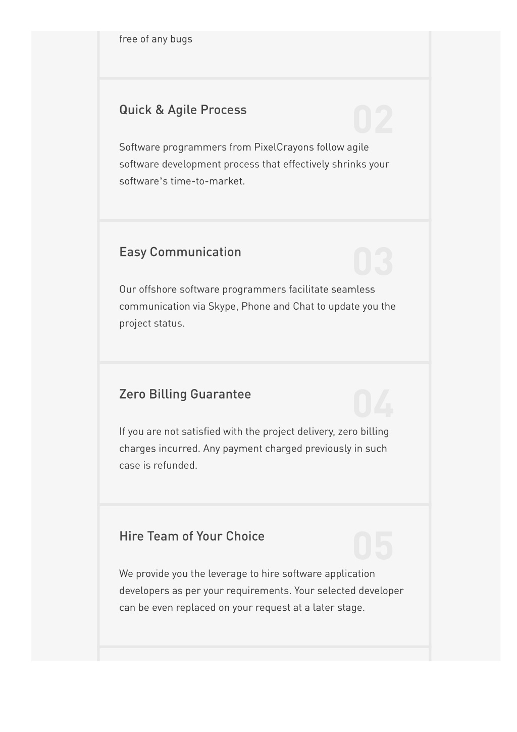The image size is (517, 732).
Task: Click the large 05 number graphic
Action: pos(373,546)
